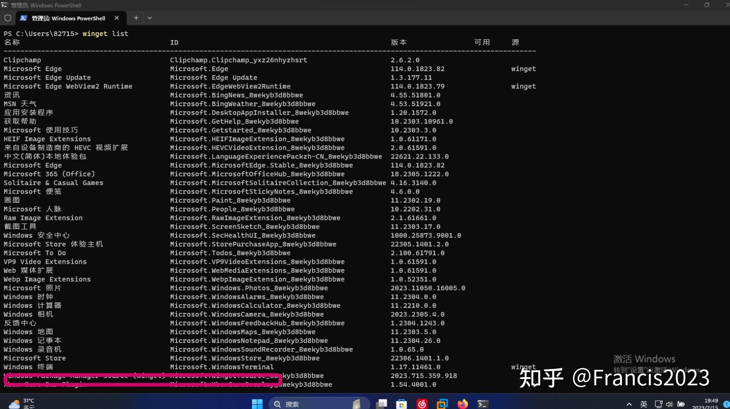Screen dimensions: 730x409
Task: Click ID Microsoft.WindowsTerminal
Action: pos(222,367)
